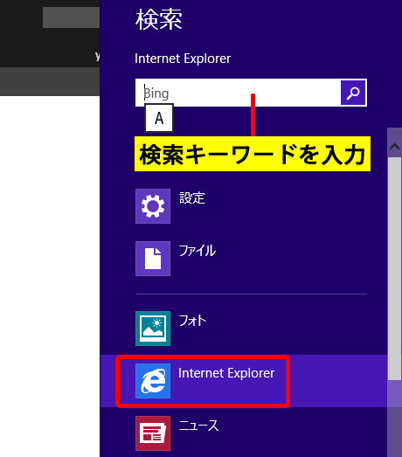Select the ファイル label text
The image size is (402, 457).
(198, 251)
